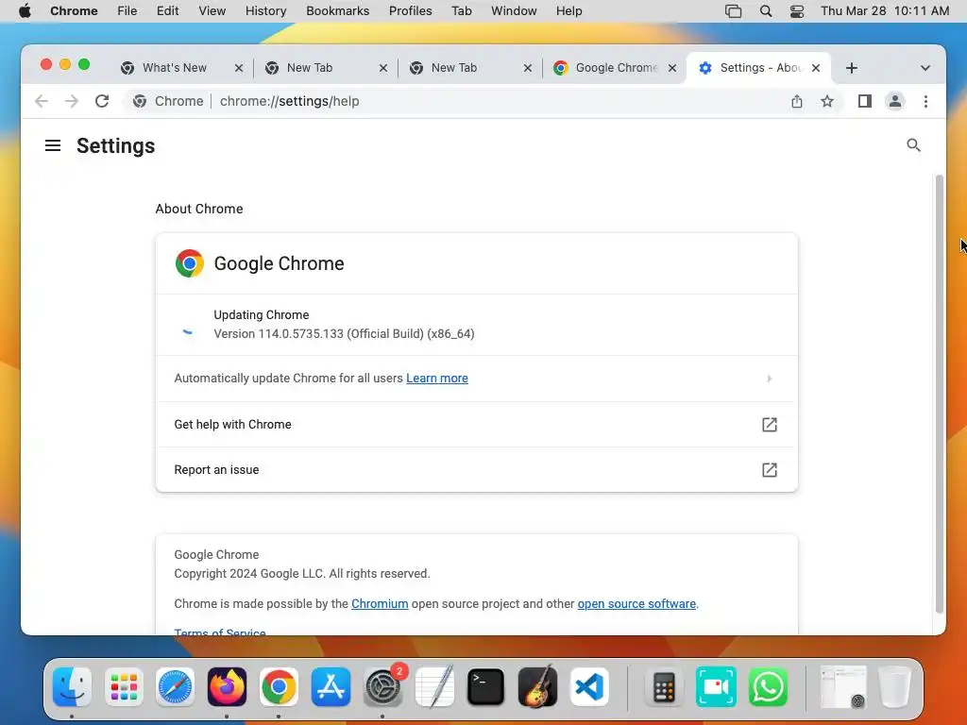Open the screen recorder app in dock
This screenshot has height=725, width=967.
pos(716,686)
